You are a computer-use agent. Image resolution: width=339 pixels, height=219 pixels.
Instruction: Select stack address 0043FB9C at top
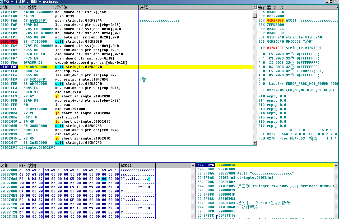click(205, 165)
